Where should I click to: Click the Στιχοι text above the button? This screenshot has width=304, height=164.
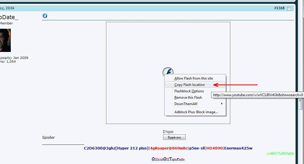click(168, 132)
